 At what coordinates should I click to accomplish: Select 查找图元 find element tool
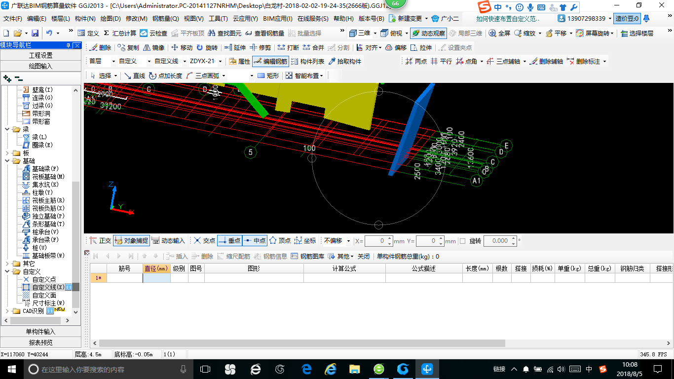point(225,33)
